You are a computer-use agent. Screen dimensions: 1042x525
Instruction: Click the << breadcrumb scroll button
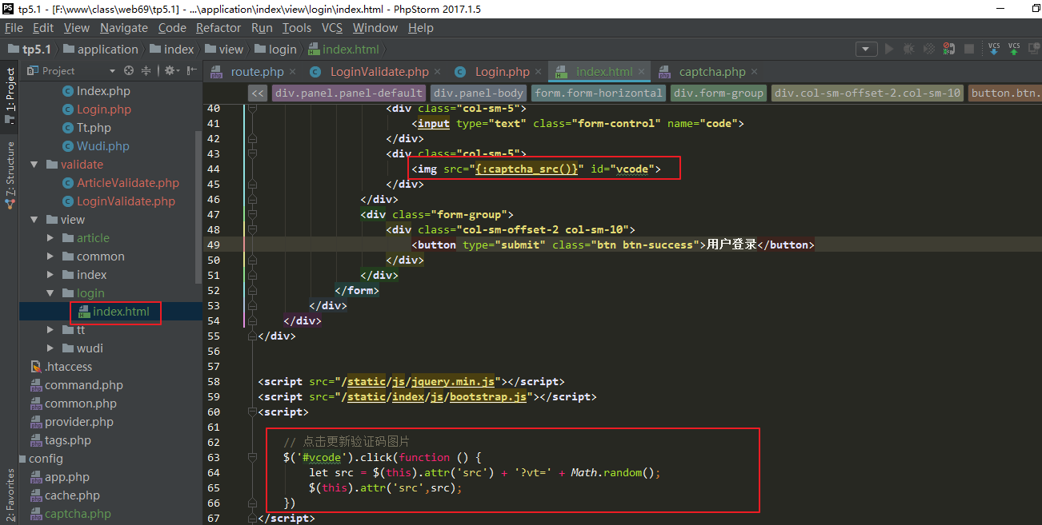point(258,93)
